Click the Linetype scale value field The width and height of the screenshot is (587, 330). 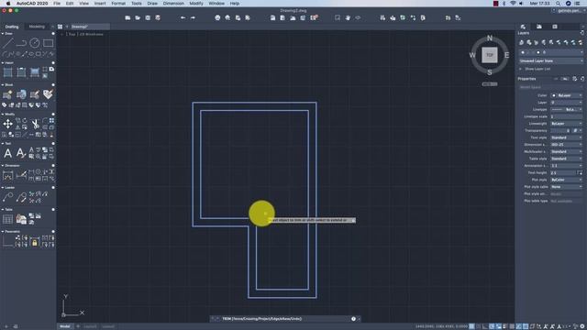(x=567, y=116)
